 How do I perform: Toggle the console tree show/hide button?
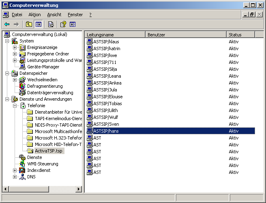click(38, 24)
